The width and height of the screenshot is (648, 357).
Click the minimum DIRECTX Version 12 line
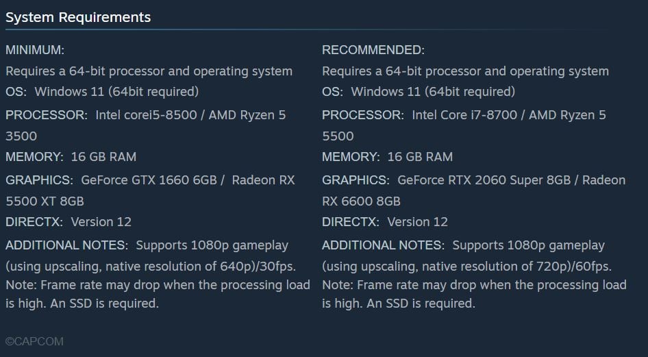tap(68, 222)
